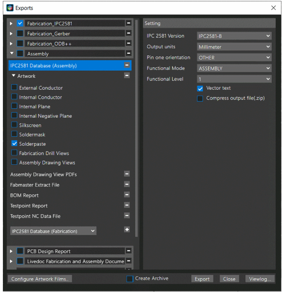Uncheck Fabrication_IPC2581 checkbox
This screenshot has height=292, width=282.
click(x=20, y=23)
